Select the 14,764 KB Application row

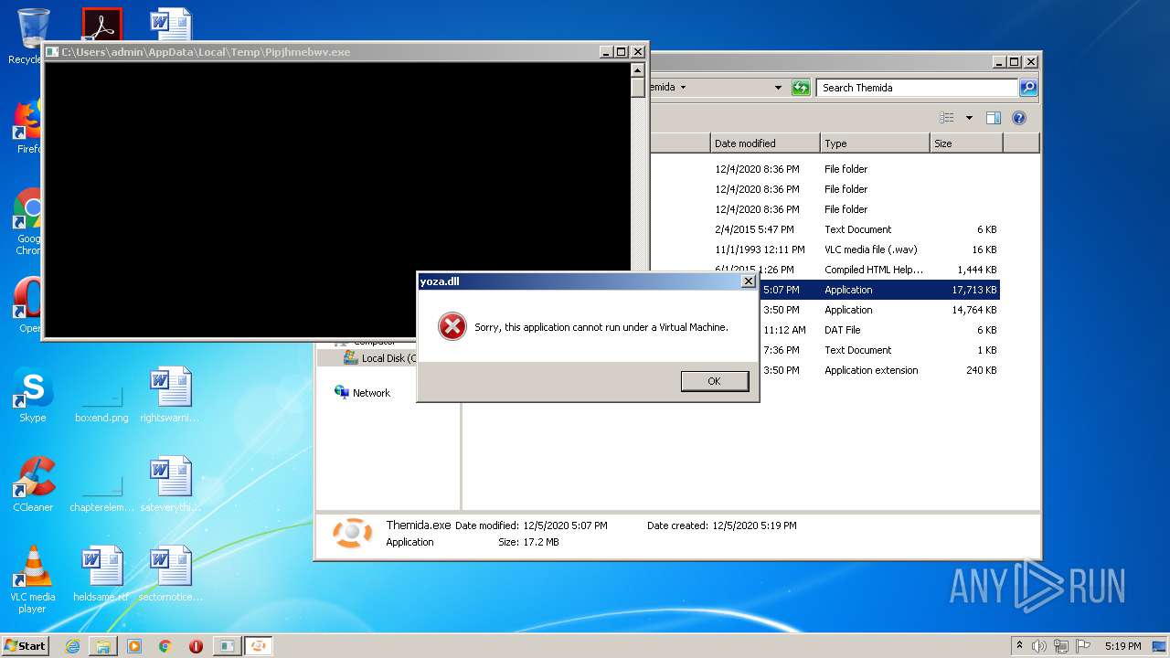pyautogui.click(x=879, y=310)
